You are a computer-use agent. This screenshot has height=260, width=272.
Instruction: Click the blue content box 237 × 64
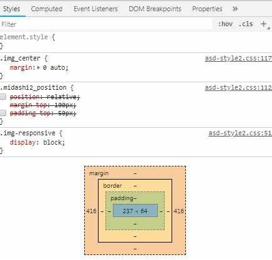(135, 211)
